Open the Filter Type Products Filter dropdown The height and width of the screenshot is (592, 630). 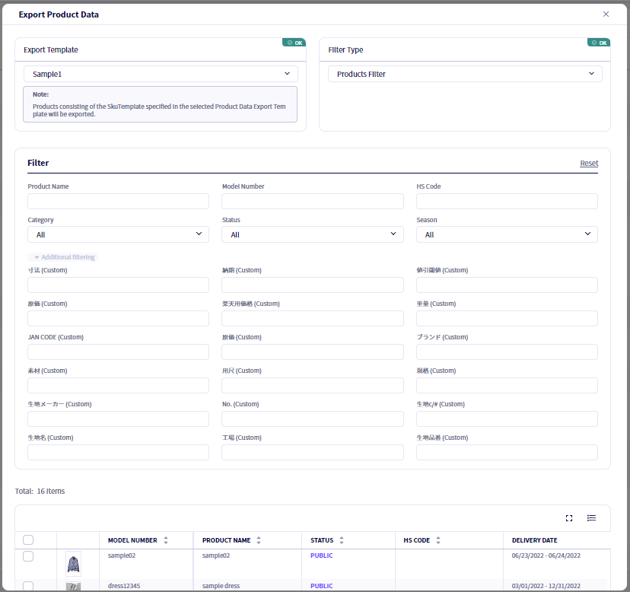(x=465, y=74)
